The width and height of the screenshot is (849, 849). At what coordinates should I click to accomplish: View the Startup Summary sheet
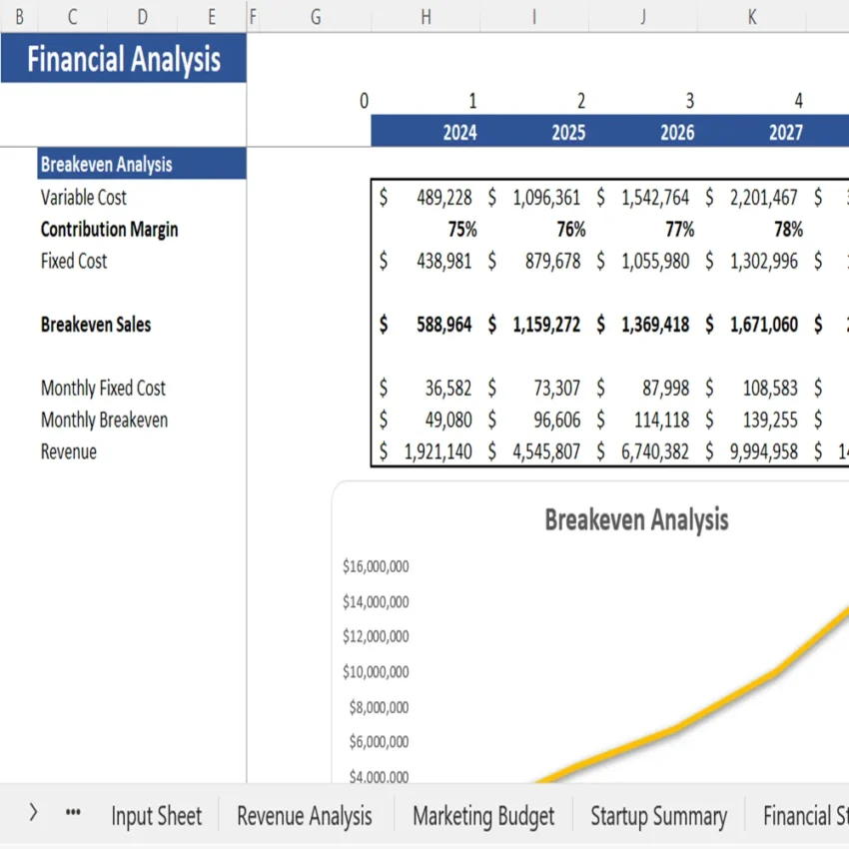click(x=658, y=815)
